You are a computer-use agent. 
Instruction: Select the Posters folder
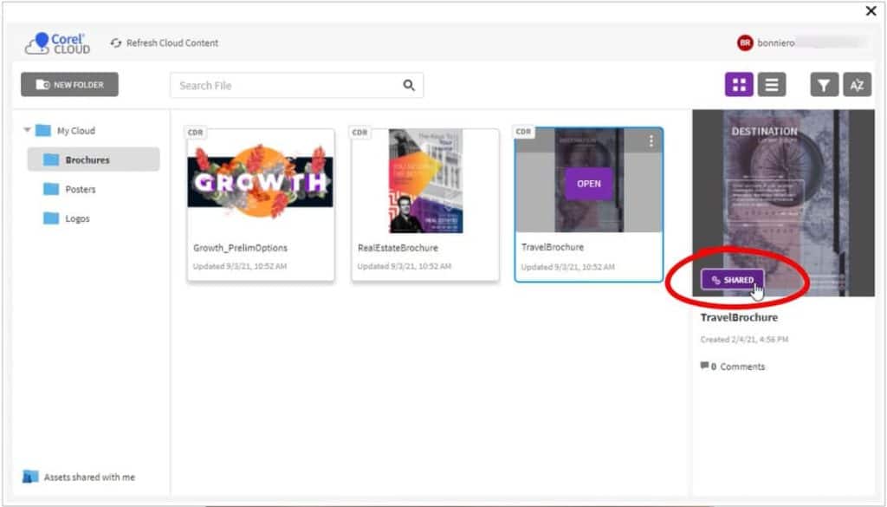[x=81, y=189]
